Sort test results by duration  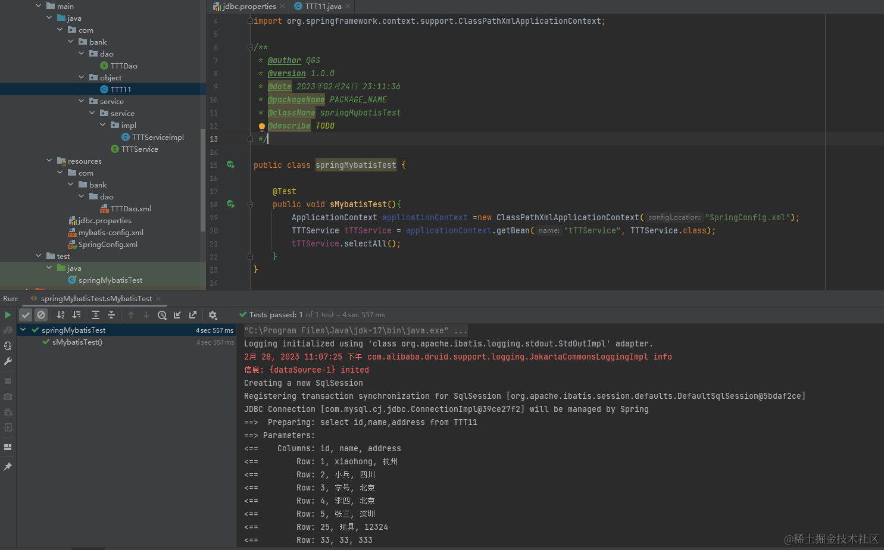tap(76, 315)
